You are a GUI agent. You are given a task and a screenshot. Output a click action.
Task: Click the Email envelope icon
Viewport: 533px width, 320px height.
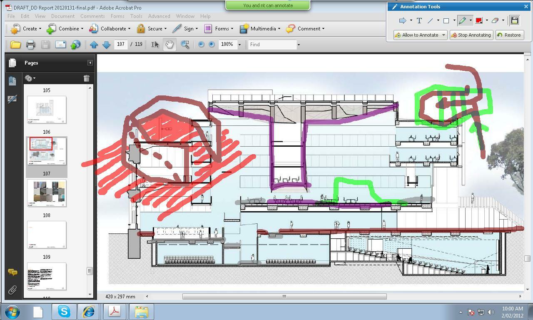[x=60, y=45]
